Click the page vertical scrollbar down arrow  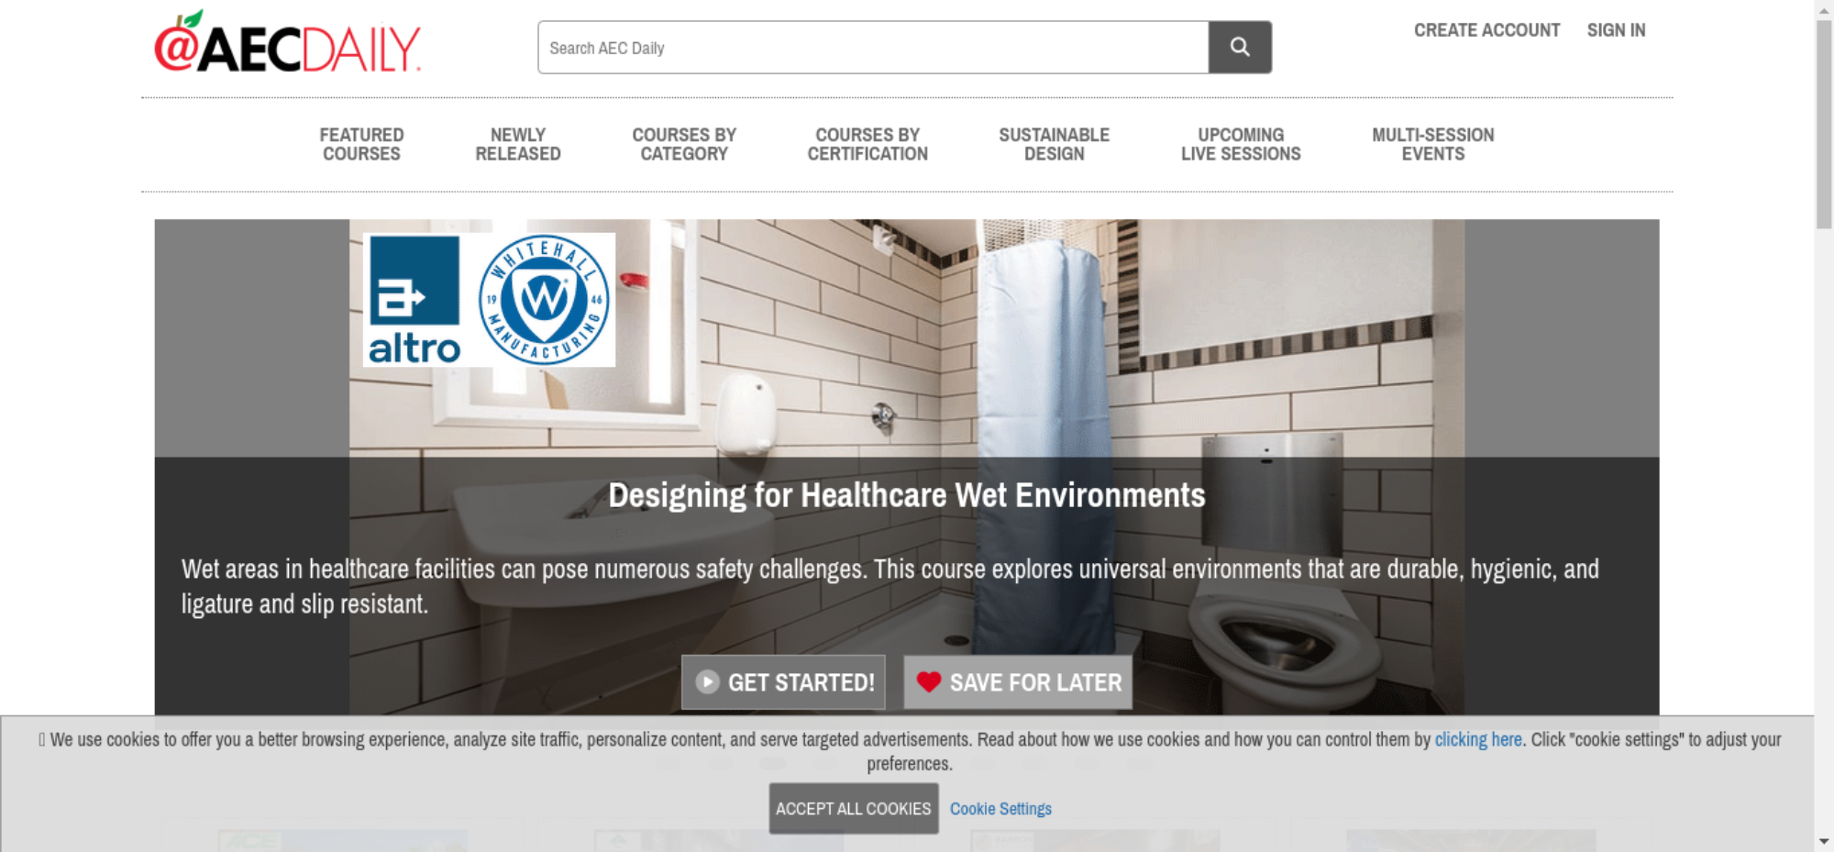click(x=1824, y=841)
